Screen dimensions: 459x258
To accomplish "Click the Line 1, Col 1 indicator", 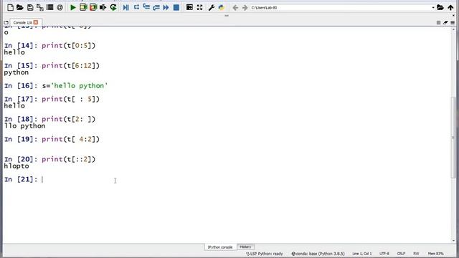I will 361,254.
